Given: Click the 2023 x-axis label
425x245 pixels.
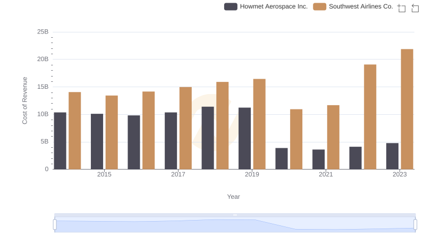Looking at the screenshot, I should click(400, 174).
